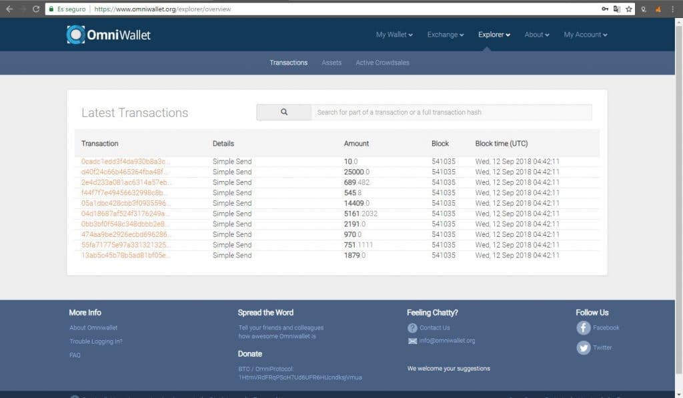The image size is (683, 398).
Task: Click the browser back arrow
Action: click(x=9, y=9)
